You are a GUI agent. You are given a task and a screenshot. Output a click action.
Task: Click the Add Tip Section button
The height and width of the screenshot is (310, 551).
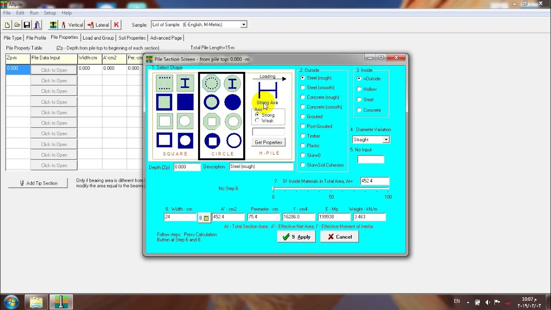pos(38,183)
